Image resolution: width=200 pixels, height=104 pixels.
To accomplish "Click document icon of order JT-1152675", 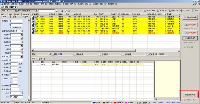I will [x=35, y=17].
